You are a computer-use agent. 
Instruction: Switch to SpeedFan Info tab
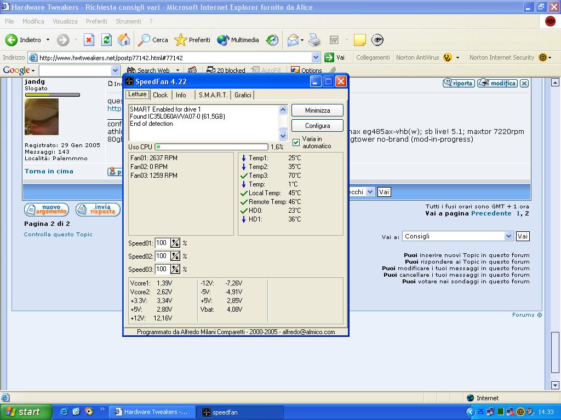[181, 95]
